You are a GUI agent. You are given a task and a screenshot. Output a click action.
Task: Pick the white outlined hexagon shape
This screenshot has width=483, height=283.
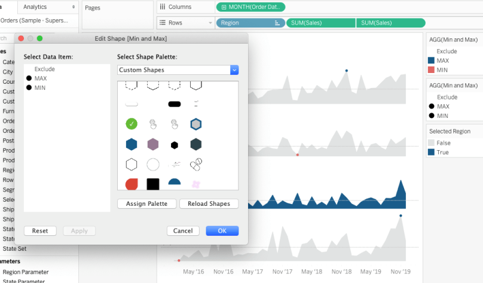[132, 165]
